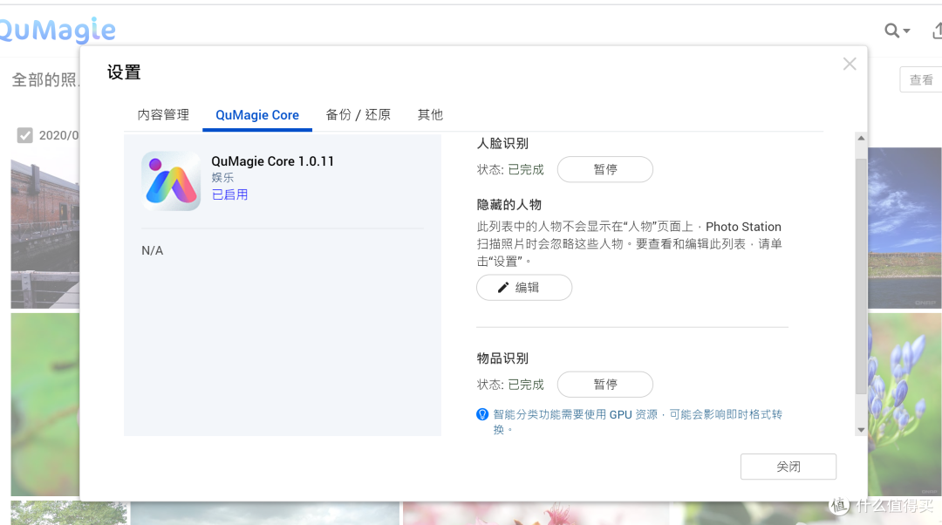
Task: Click the scrollbar down arrow
Action: 861,430
